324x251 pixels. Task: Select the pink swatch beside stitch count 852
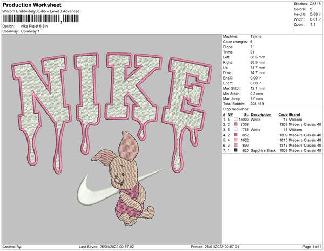235,135
